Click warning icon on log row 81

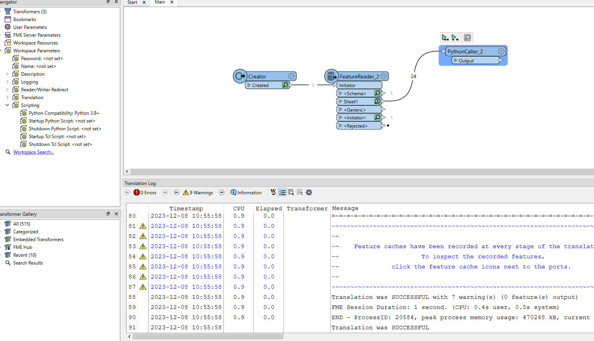pyautogui.click(x=143, y=226)
